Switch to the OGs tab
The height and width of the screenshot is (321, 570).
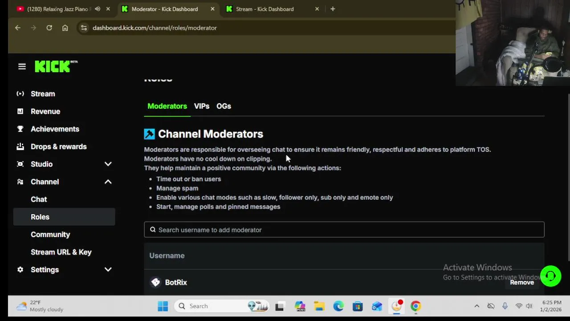(x=224, y=106)
